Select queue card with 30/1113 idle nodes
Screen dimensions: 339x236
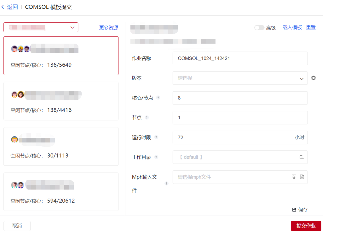[x=61, y=147]
